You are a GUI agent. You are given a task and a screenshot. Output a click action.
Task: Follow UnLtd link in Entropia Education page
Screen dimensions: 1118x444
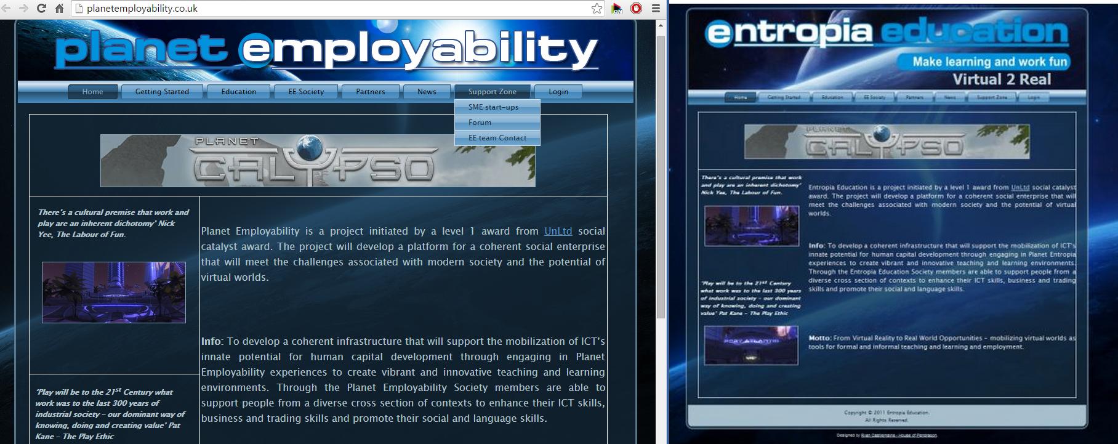[x=1020, y=188]
